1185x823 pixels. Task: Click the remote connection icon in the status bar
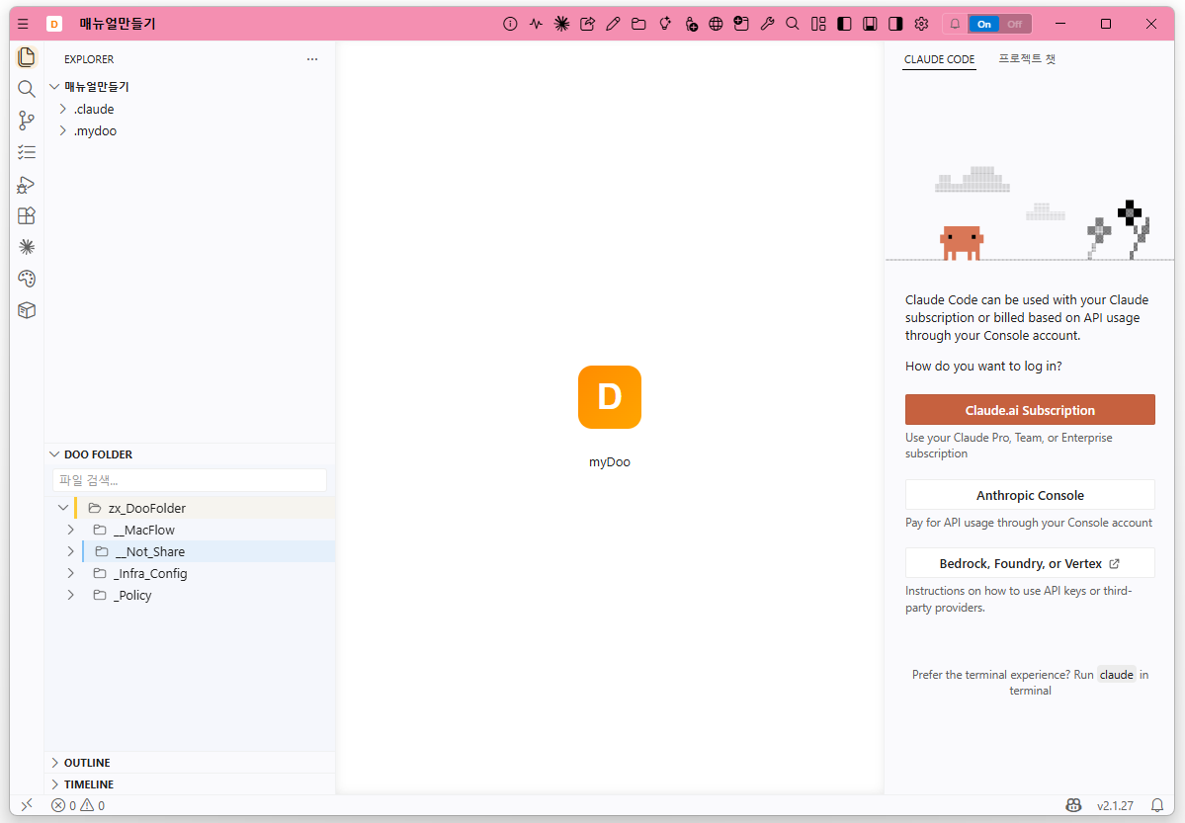27,805
